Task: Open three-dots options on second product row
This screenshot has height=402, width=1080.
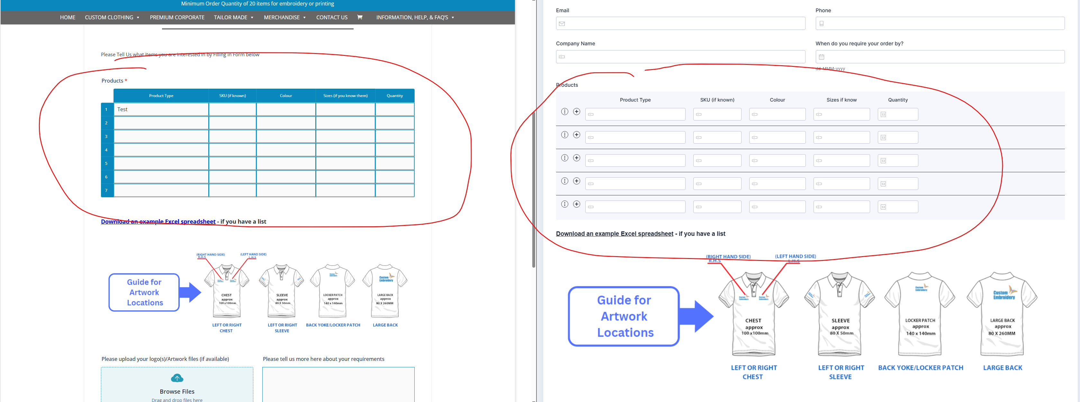Action: click(564, 135)
